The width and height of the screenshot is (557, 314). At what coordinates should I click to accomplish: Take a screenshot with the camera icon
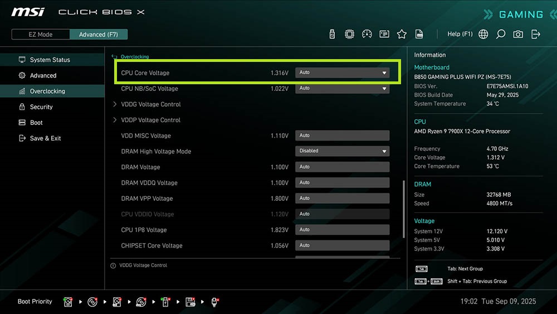point(518,34)
